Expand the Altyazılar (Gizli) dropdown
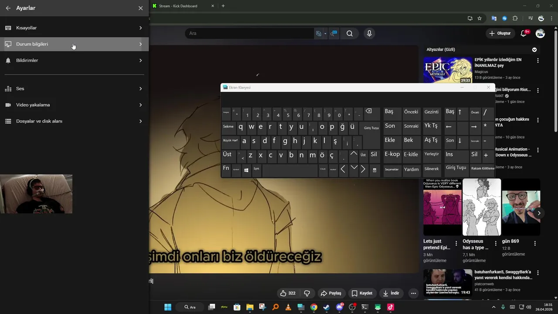The width and height of the screenshot is (558, 314). [x=534, y=50]
